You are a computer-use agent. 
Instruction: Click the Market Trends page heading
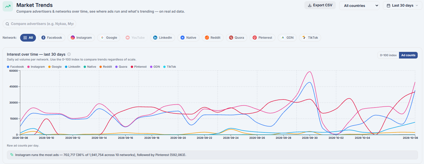coord(34,5)
